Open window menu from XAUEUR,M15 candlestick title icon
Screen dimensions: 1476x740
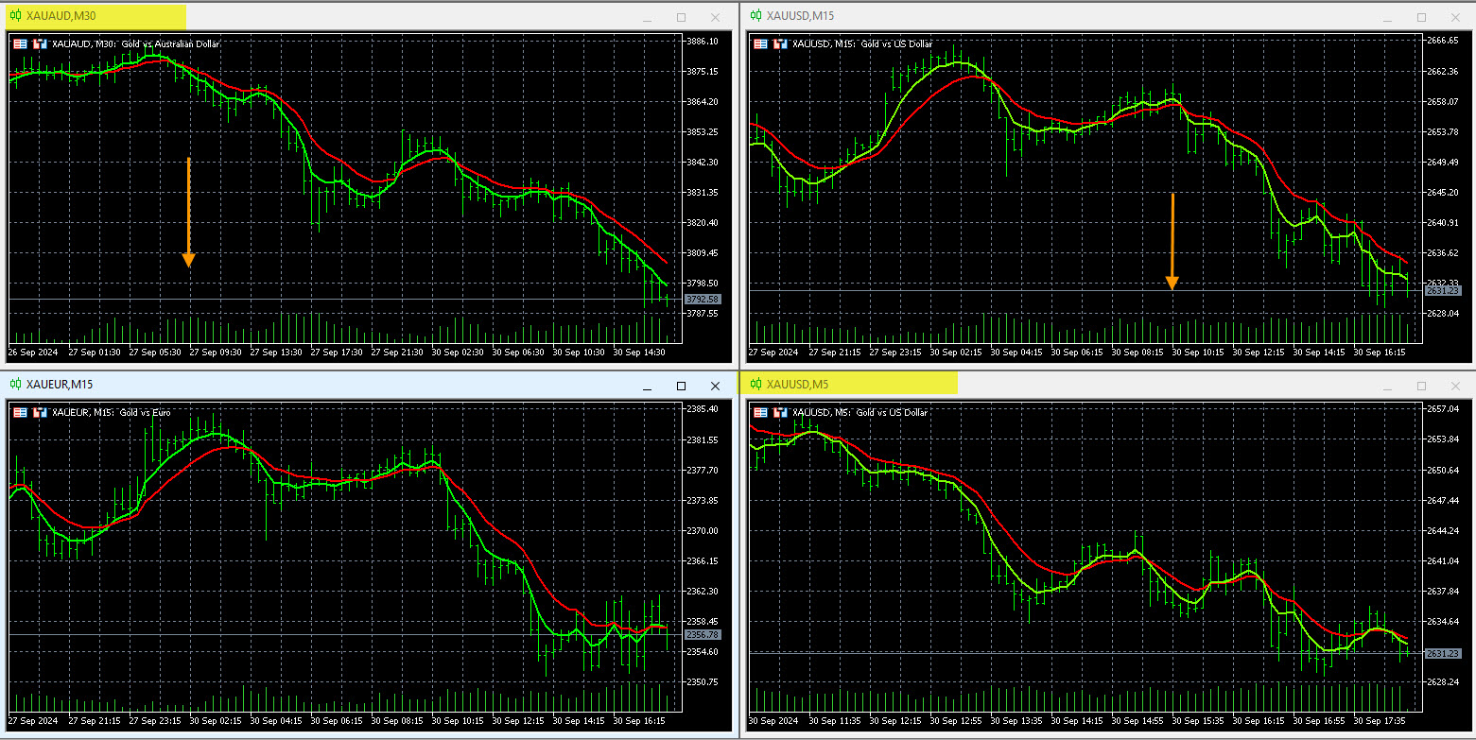click(14, 385)
